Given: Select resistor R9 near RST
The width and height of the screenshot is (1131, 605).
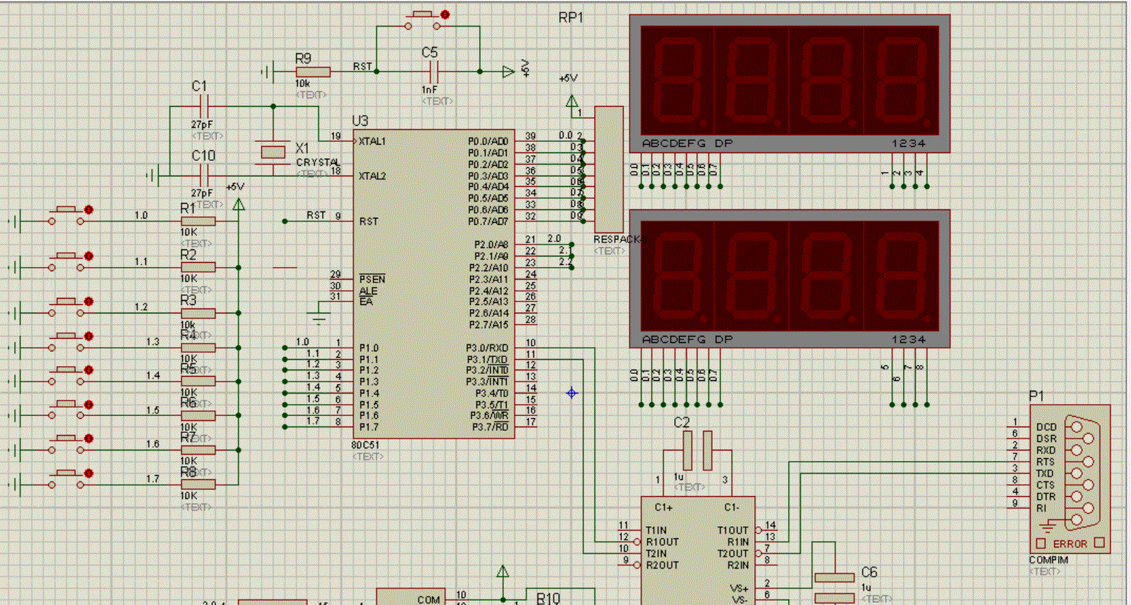Looking at the screenshot, I should [313, 72].
